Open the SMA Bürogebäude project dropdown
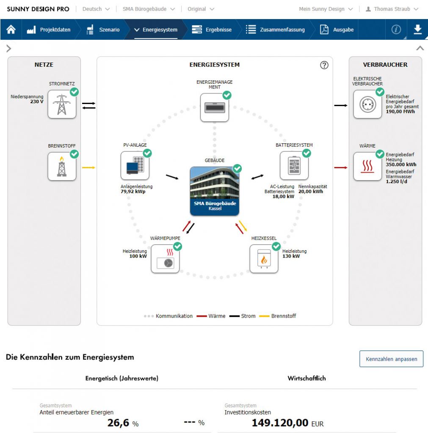This screenshot has height=433, width=428. click(149, 9)
